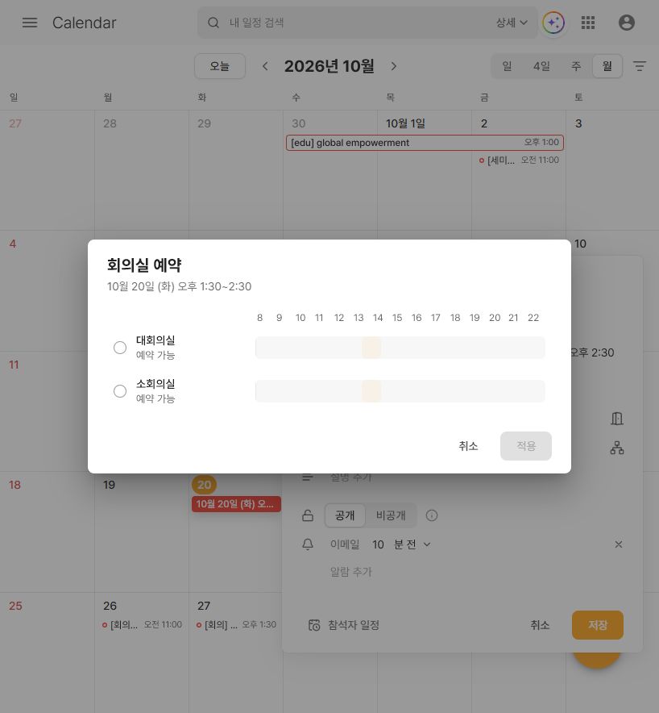The width and height of the screenshot is (659, 713).
Task: Click 알람 추가 to add a reminder
Action: point(350,572)
